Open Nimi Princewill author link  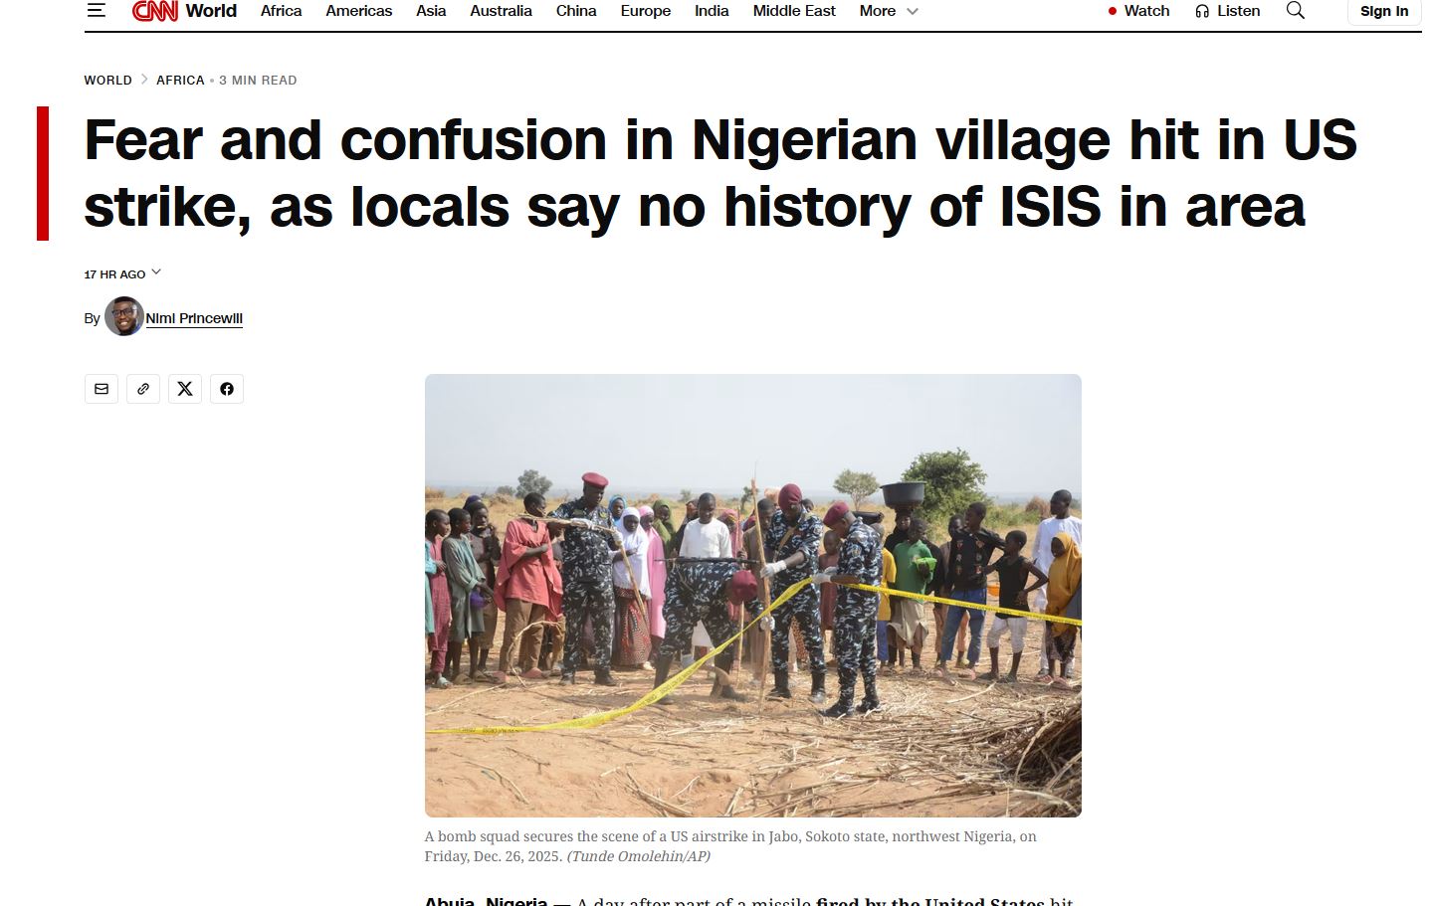point(194,318)
